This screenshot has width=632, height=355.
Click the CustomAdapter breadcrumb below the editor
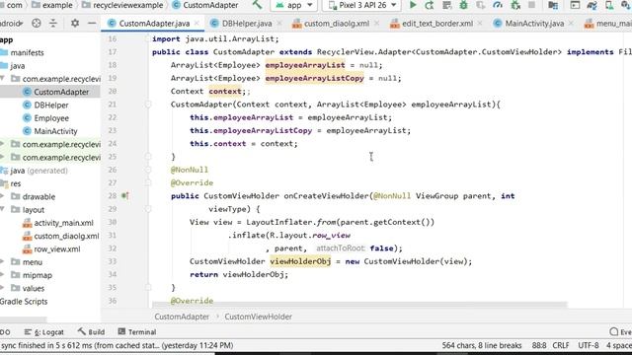click(182, 317)
